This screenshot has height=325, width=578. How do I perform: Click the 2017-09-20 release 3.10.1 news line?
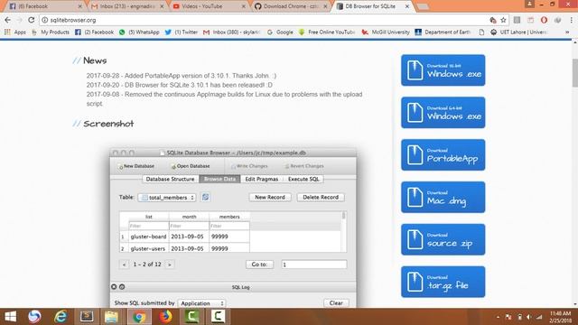(x=180, y=85)
